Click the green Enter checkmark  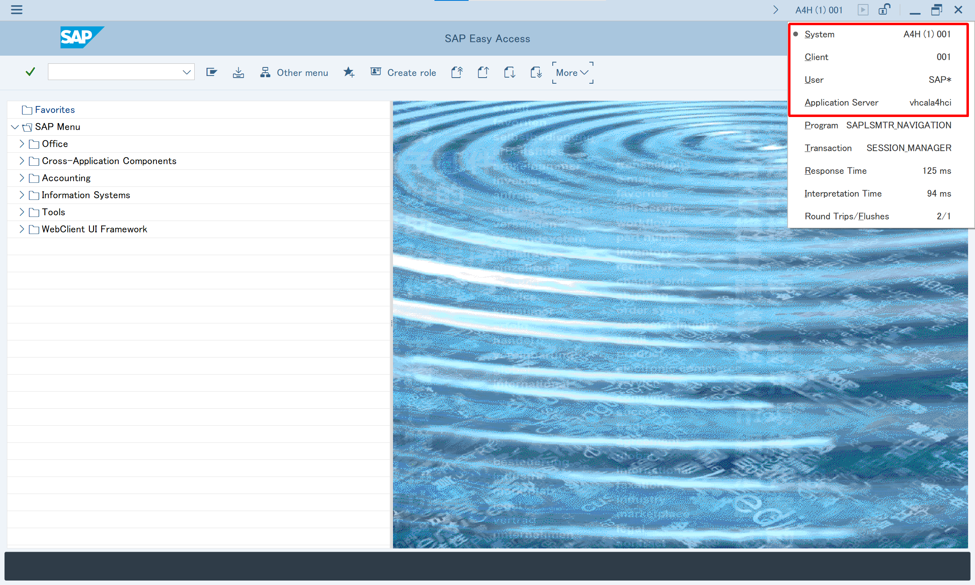point(30,72)
